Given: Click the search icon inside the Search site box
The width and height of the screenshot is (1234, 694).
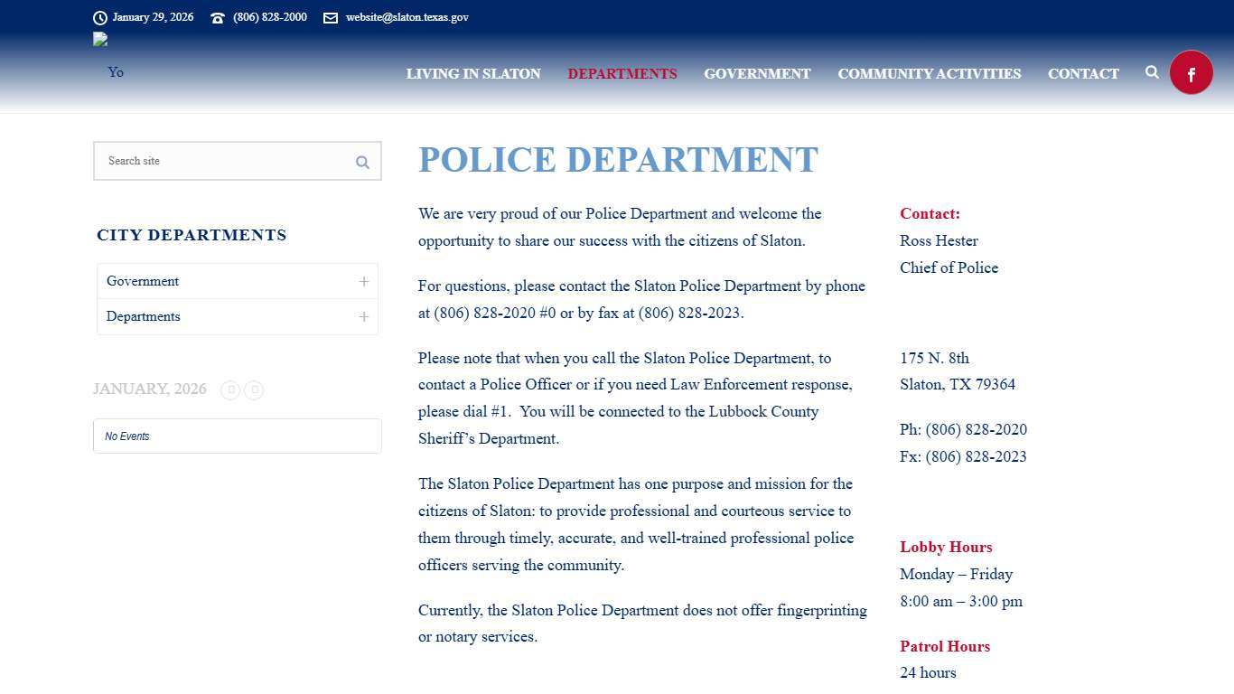Looking at the screenshot, I should (x=361, y=161).
